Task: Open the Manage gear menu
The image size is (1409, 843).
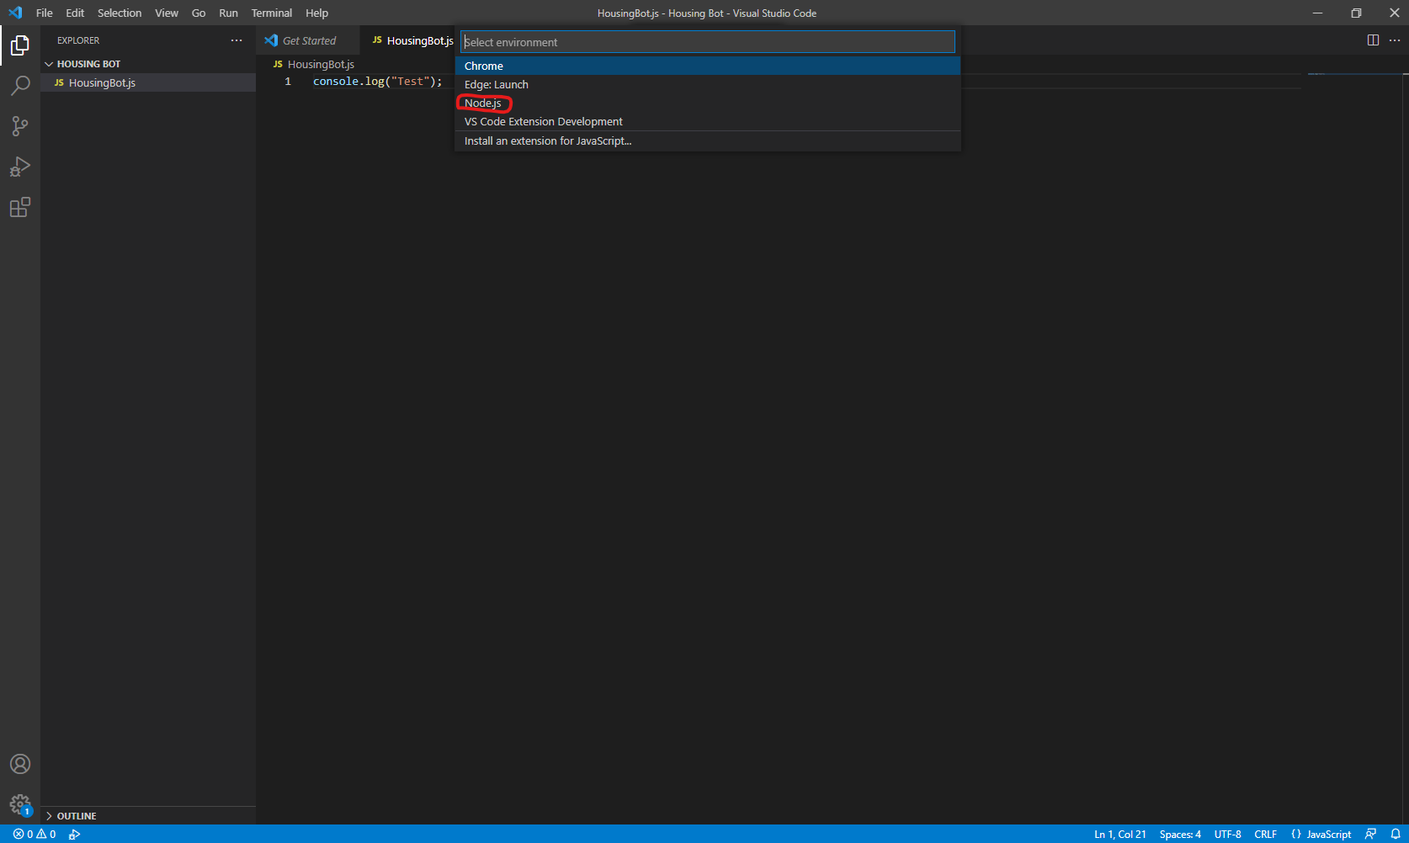Action: pos(20,804)
